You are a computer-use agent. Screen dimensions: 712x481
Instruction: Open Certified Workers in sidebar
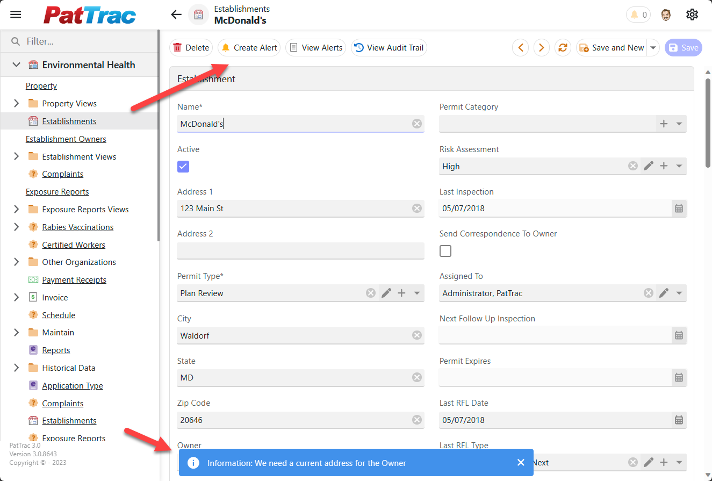coord(74,245)
